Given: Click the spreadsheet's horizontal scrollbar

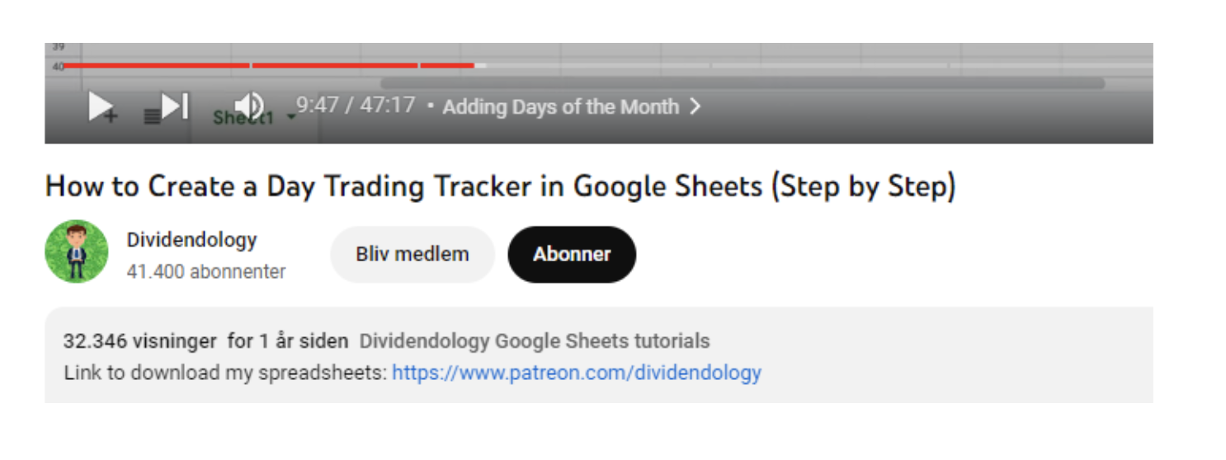Looking at the screenshot, I should (742, 83).
